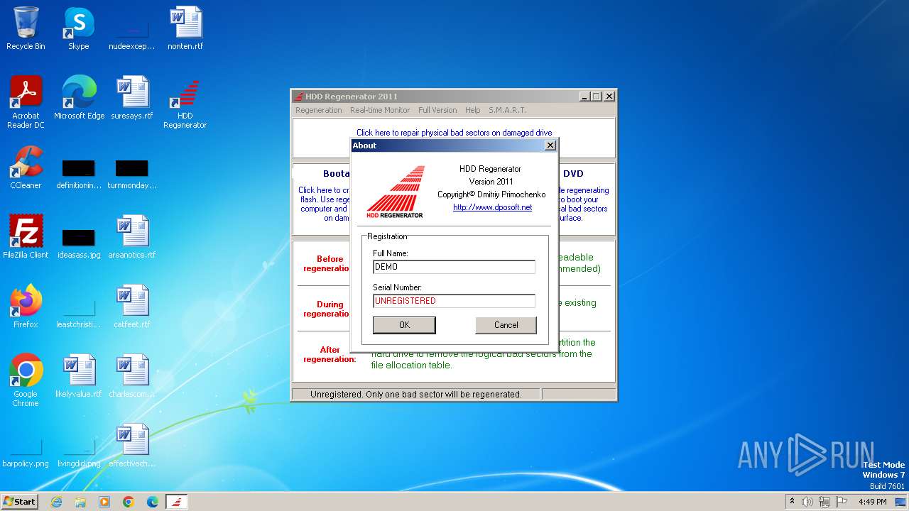Focus the Full Name field
The image size is (909, 511).
pyautogui.click(x=454, y=267)
